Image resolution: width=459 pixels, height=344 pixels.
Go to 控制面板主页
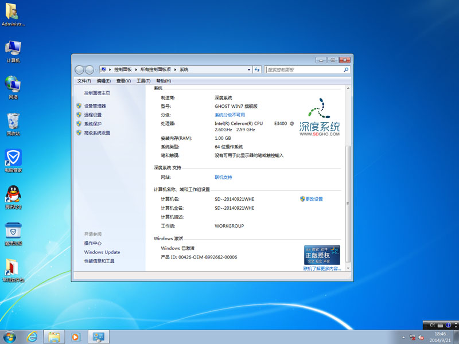97,93
